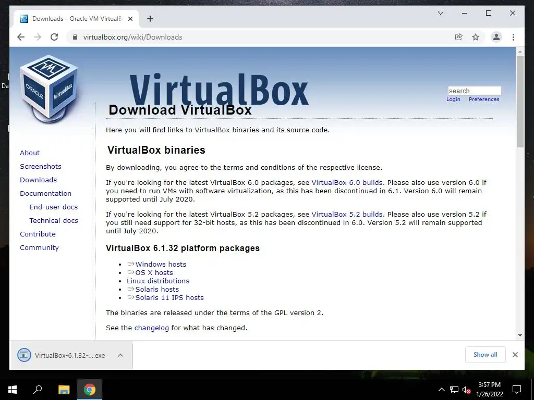Viewport: 534px width, 400px height.
Task: Click the Download VirtualBox heading
Action: coord(180,110)
